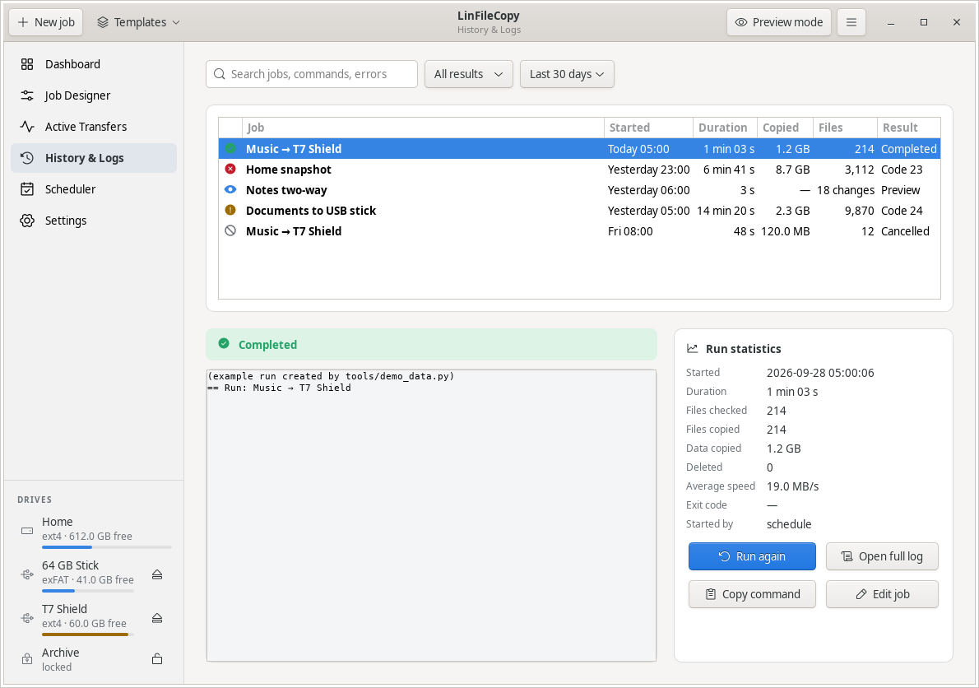Click the Edit job button
This screenshot has height=688, width=979.
(882, 594)
